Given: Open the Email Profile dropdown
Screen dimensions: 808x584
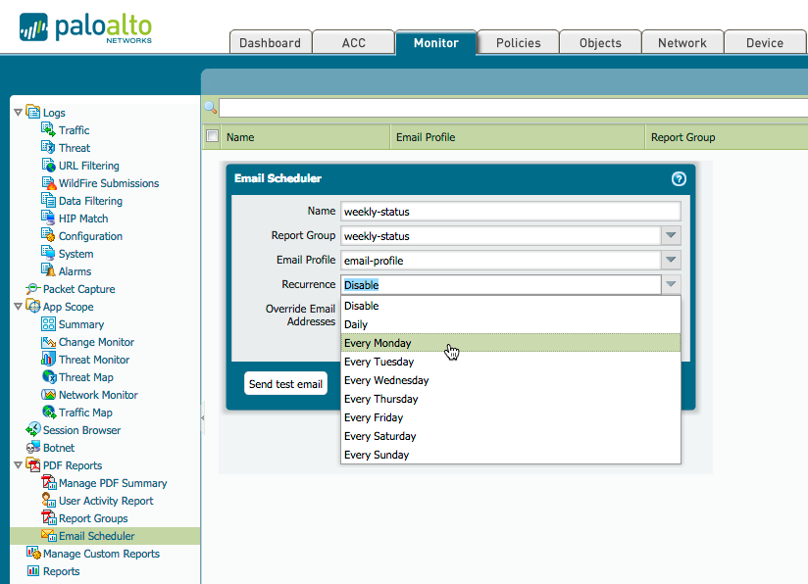Looking at the screenshot, I should pyautogui.click(x=670, y=260).
